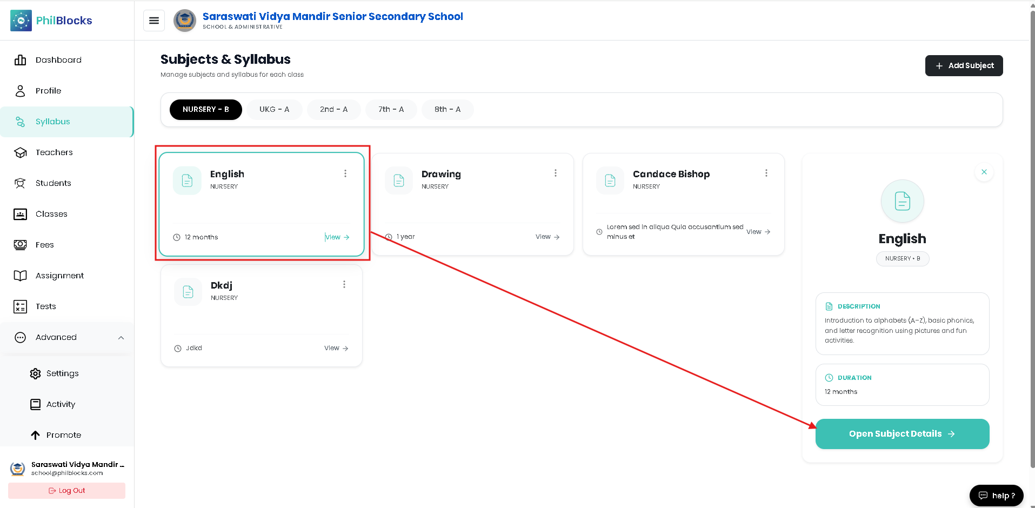1035x508 pixels.
Task: Open the Candace Bishop card options menu
Action: click(766, 173)
